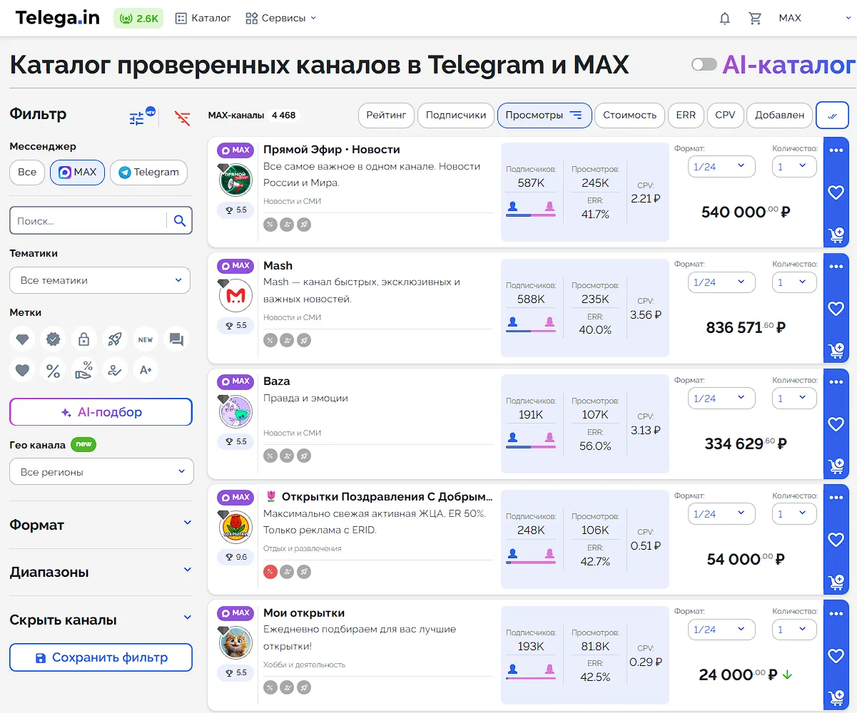The height and width of the screenshot is (713, 857).
Task: Reset filters with the crossed-out filter icon
Action: [x=183, y=118]
